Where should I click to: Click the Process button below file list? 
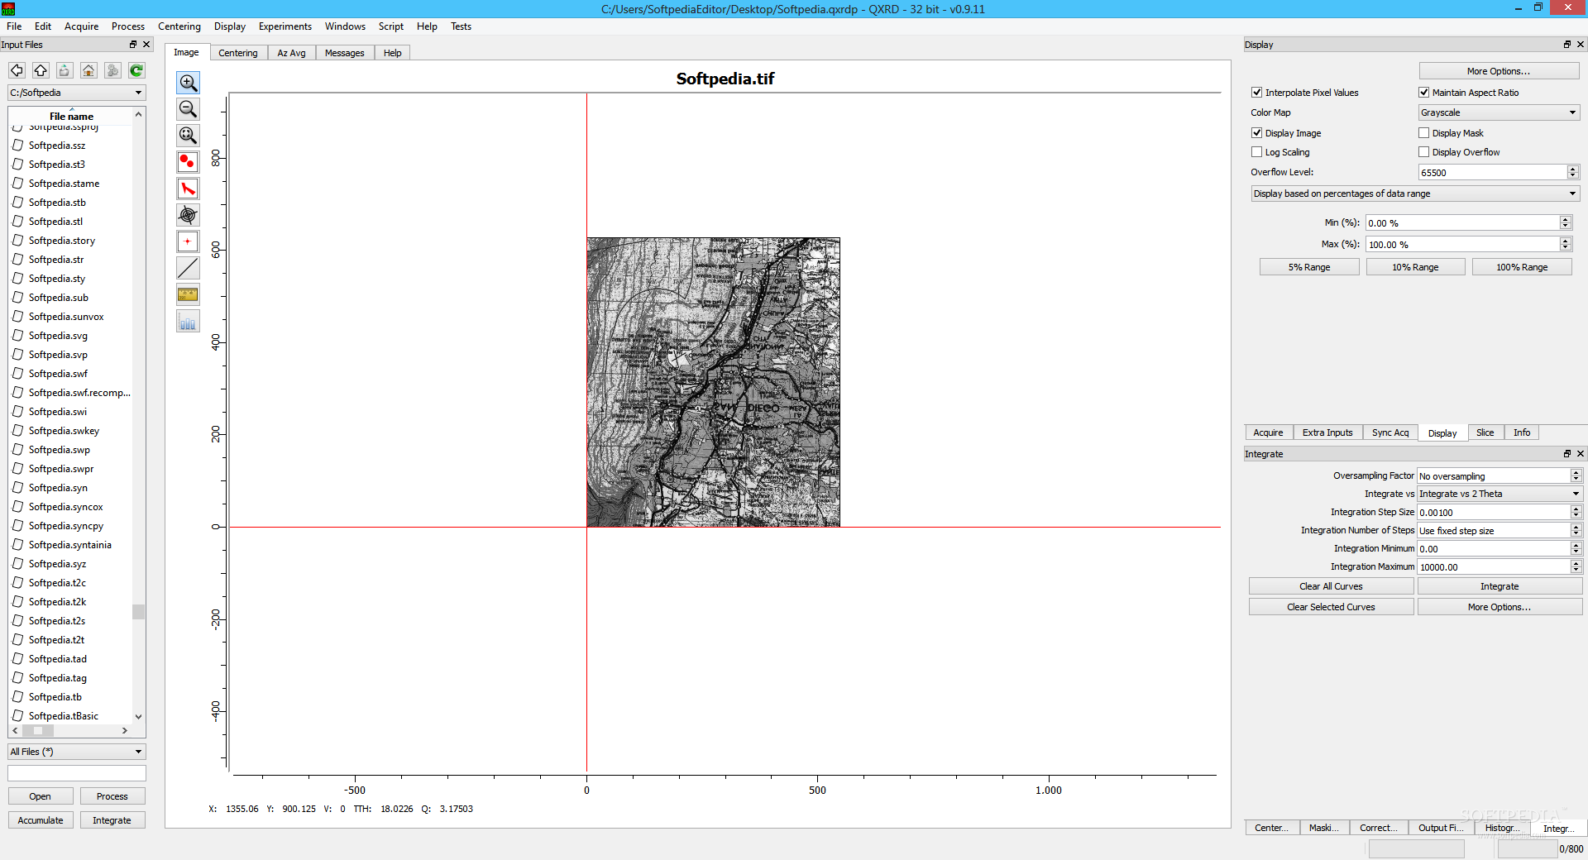(x=112, y=796)
